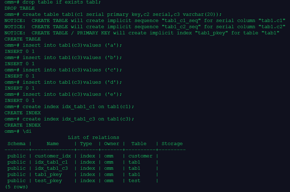Click the Name column header
Image resolution: width=290 pixels, height=192 pixels.
[x=53, y=144]
